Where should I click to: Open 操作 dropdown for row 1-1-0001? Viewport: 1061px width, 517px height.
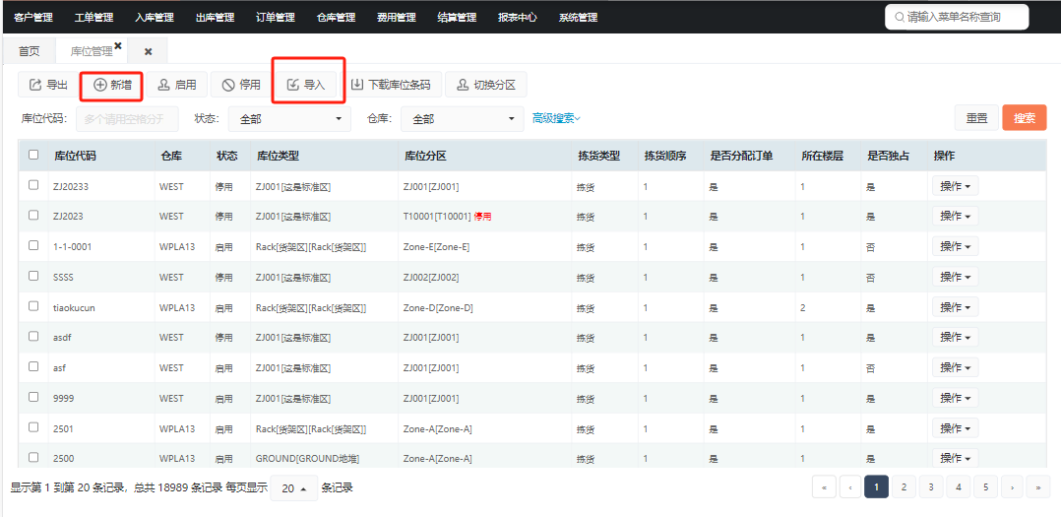(x=956, y=246)
